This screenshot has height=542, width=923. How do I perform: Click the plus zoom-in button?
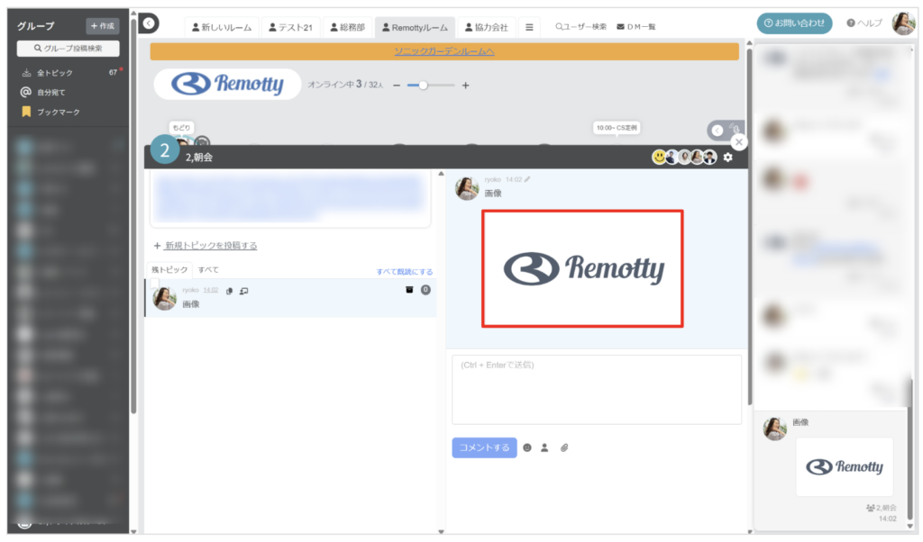pos(466,86)
